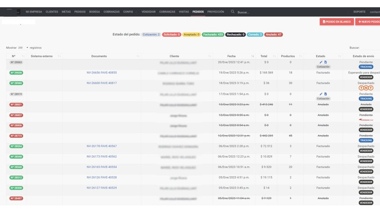The width and height of the screenshot is (380, 213).
Task: Click the Cerrado: 2 cyan status badge
Action: point(255,35)
